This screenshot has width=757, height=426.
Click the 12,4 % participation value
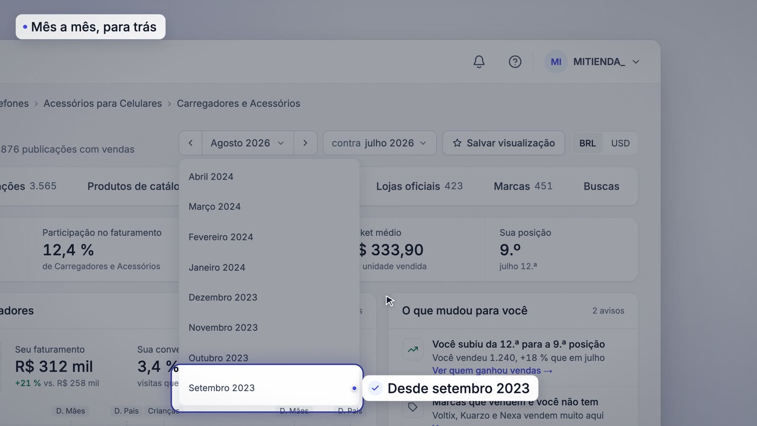(x=68, y=249)
